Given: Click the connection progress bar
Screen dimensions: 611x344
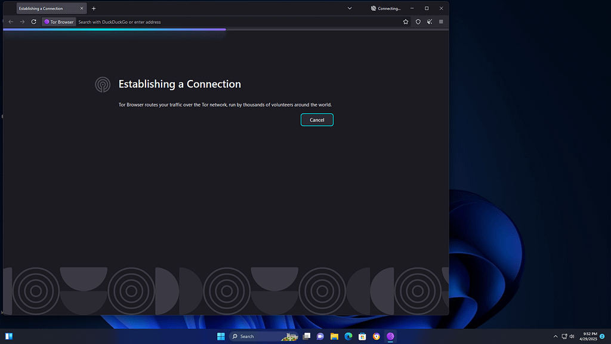Looking at the screenshot, I should coord(226,29).
